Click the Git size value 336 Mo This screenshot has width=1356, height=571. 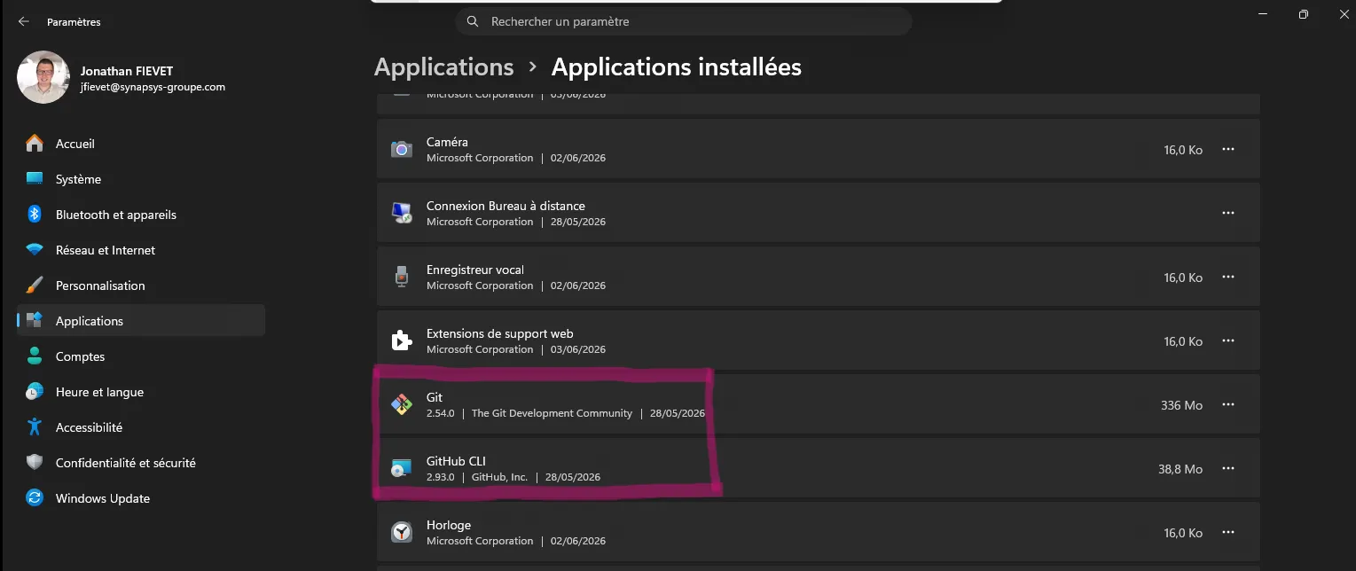click(x=1181, y=405)
